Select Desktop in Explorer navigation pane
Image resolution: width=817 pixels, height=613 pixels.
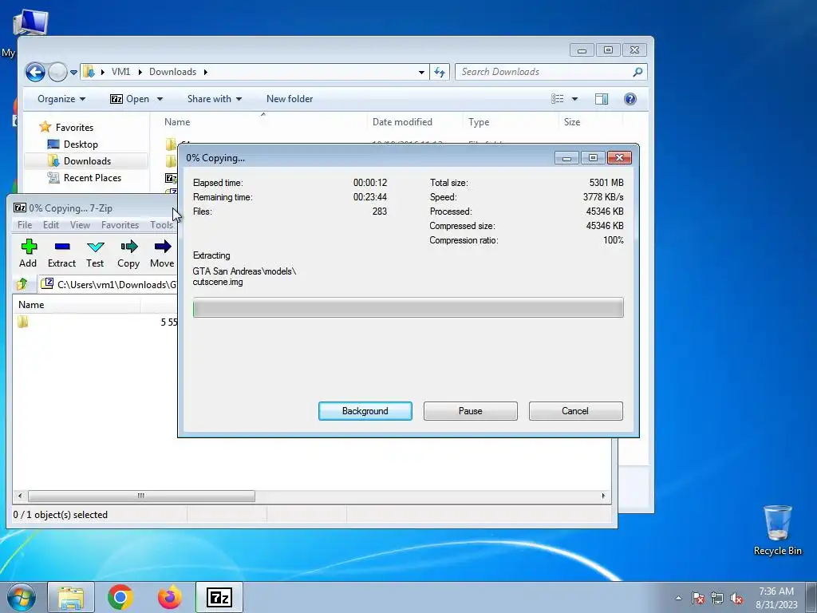pyautogui.click(x=81, y=144)
